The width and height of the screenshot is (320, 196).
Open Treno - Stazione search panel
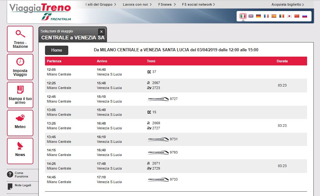point(20,39)
